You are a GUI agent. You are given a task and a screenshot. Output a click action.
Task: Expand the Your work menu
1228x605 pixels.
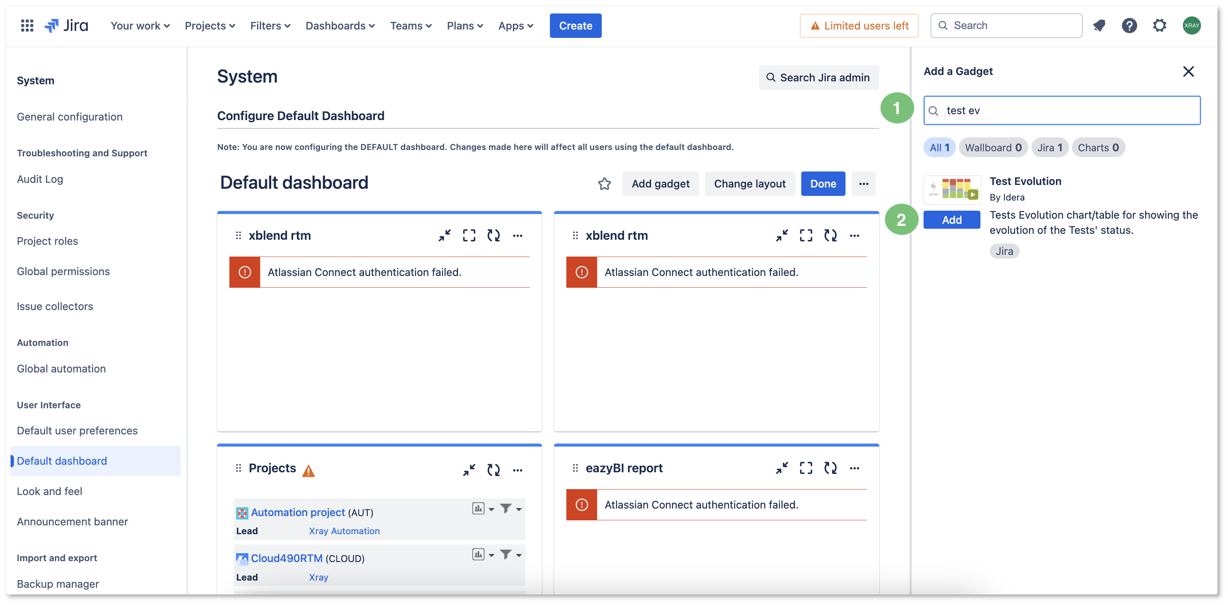(140, 26)
